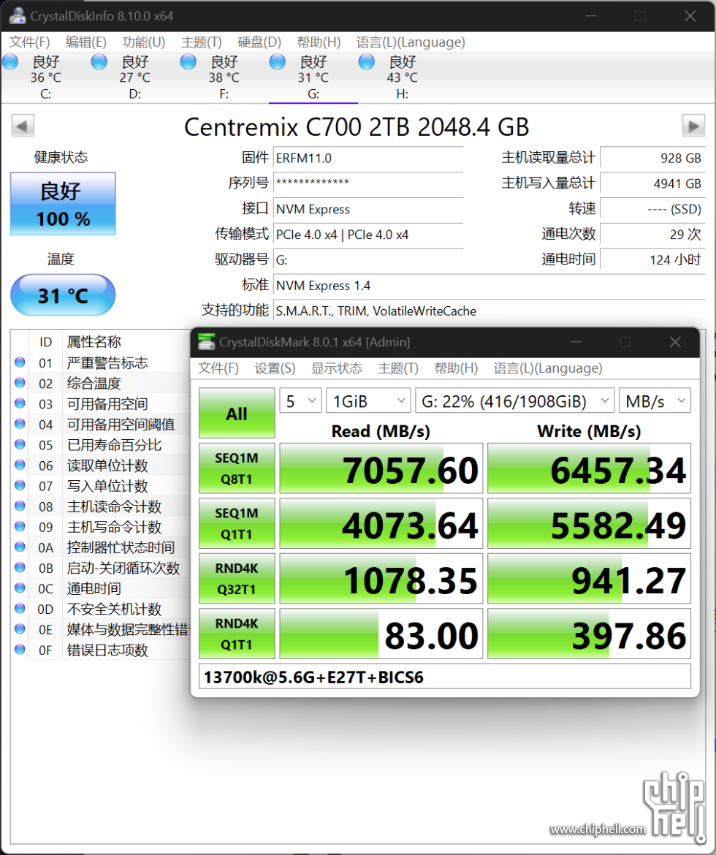Click status dot for attribute 03 可用备用空间
This screenshot has width=716, height=855.
point(20,403)
